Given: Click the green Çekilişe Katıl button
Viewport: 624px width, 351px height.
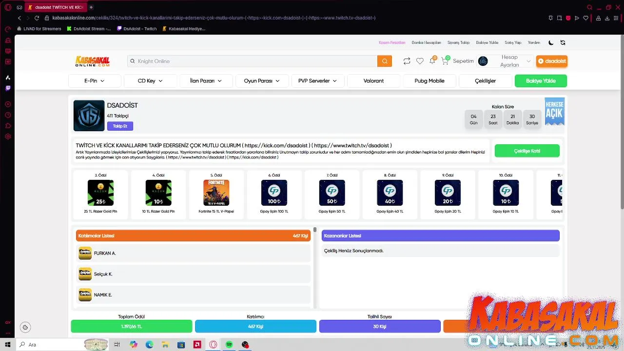Looking at the screenshot, I should coord(527,151).
